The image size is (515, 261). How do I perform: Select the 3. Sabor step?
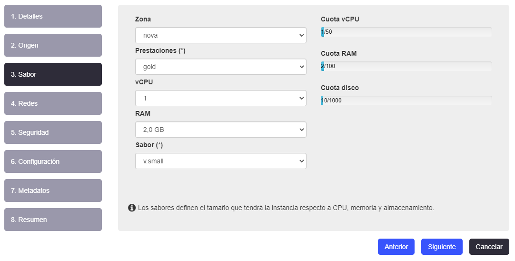pos(53,74)
